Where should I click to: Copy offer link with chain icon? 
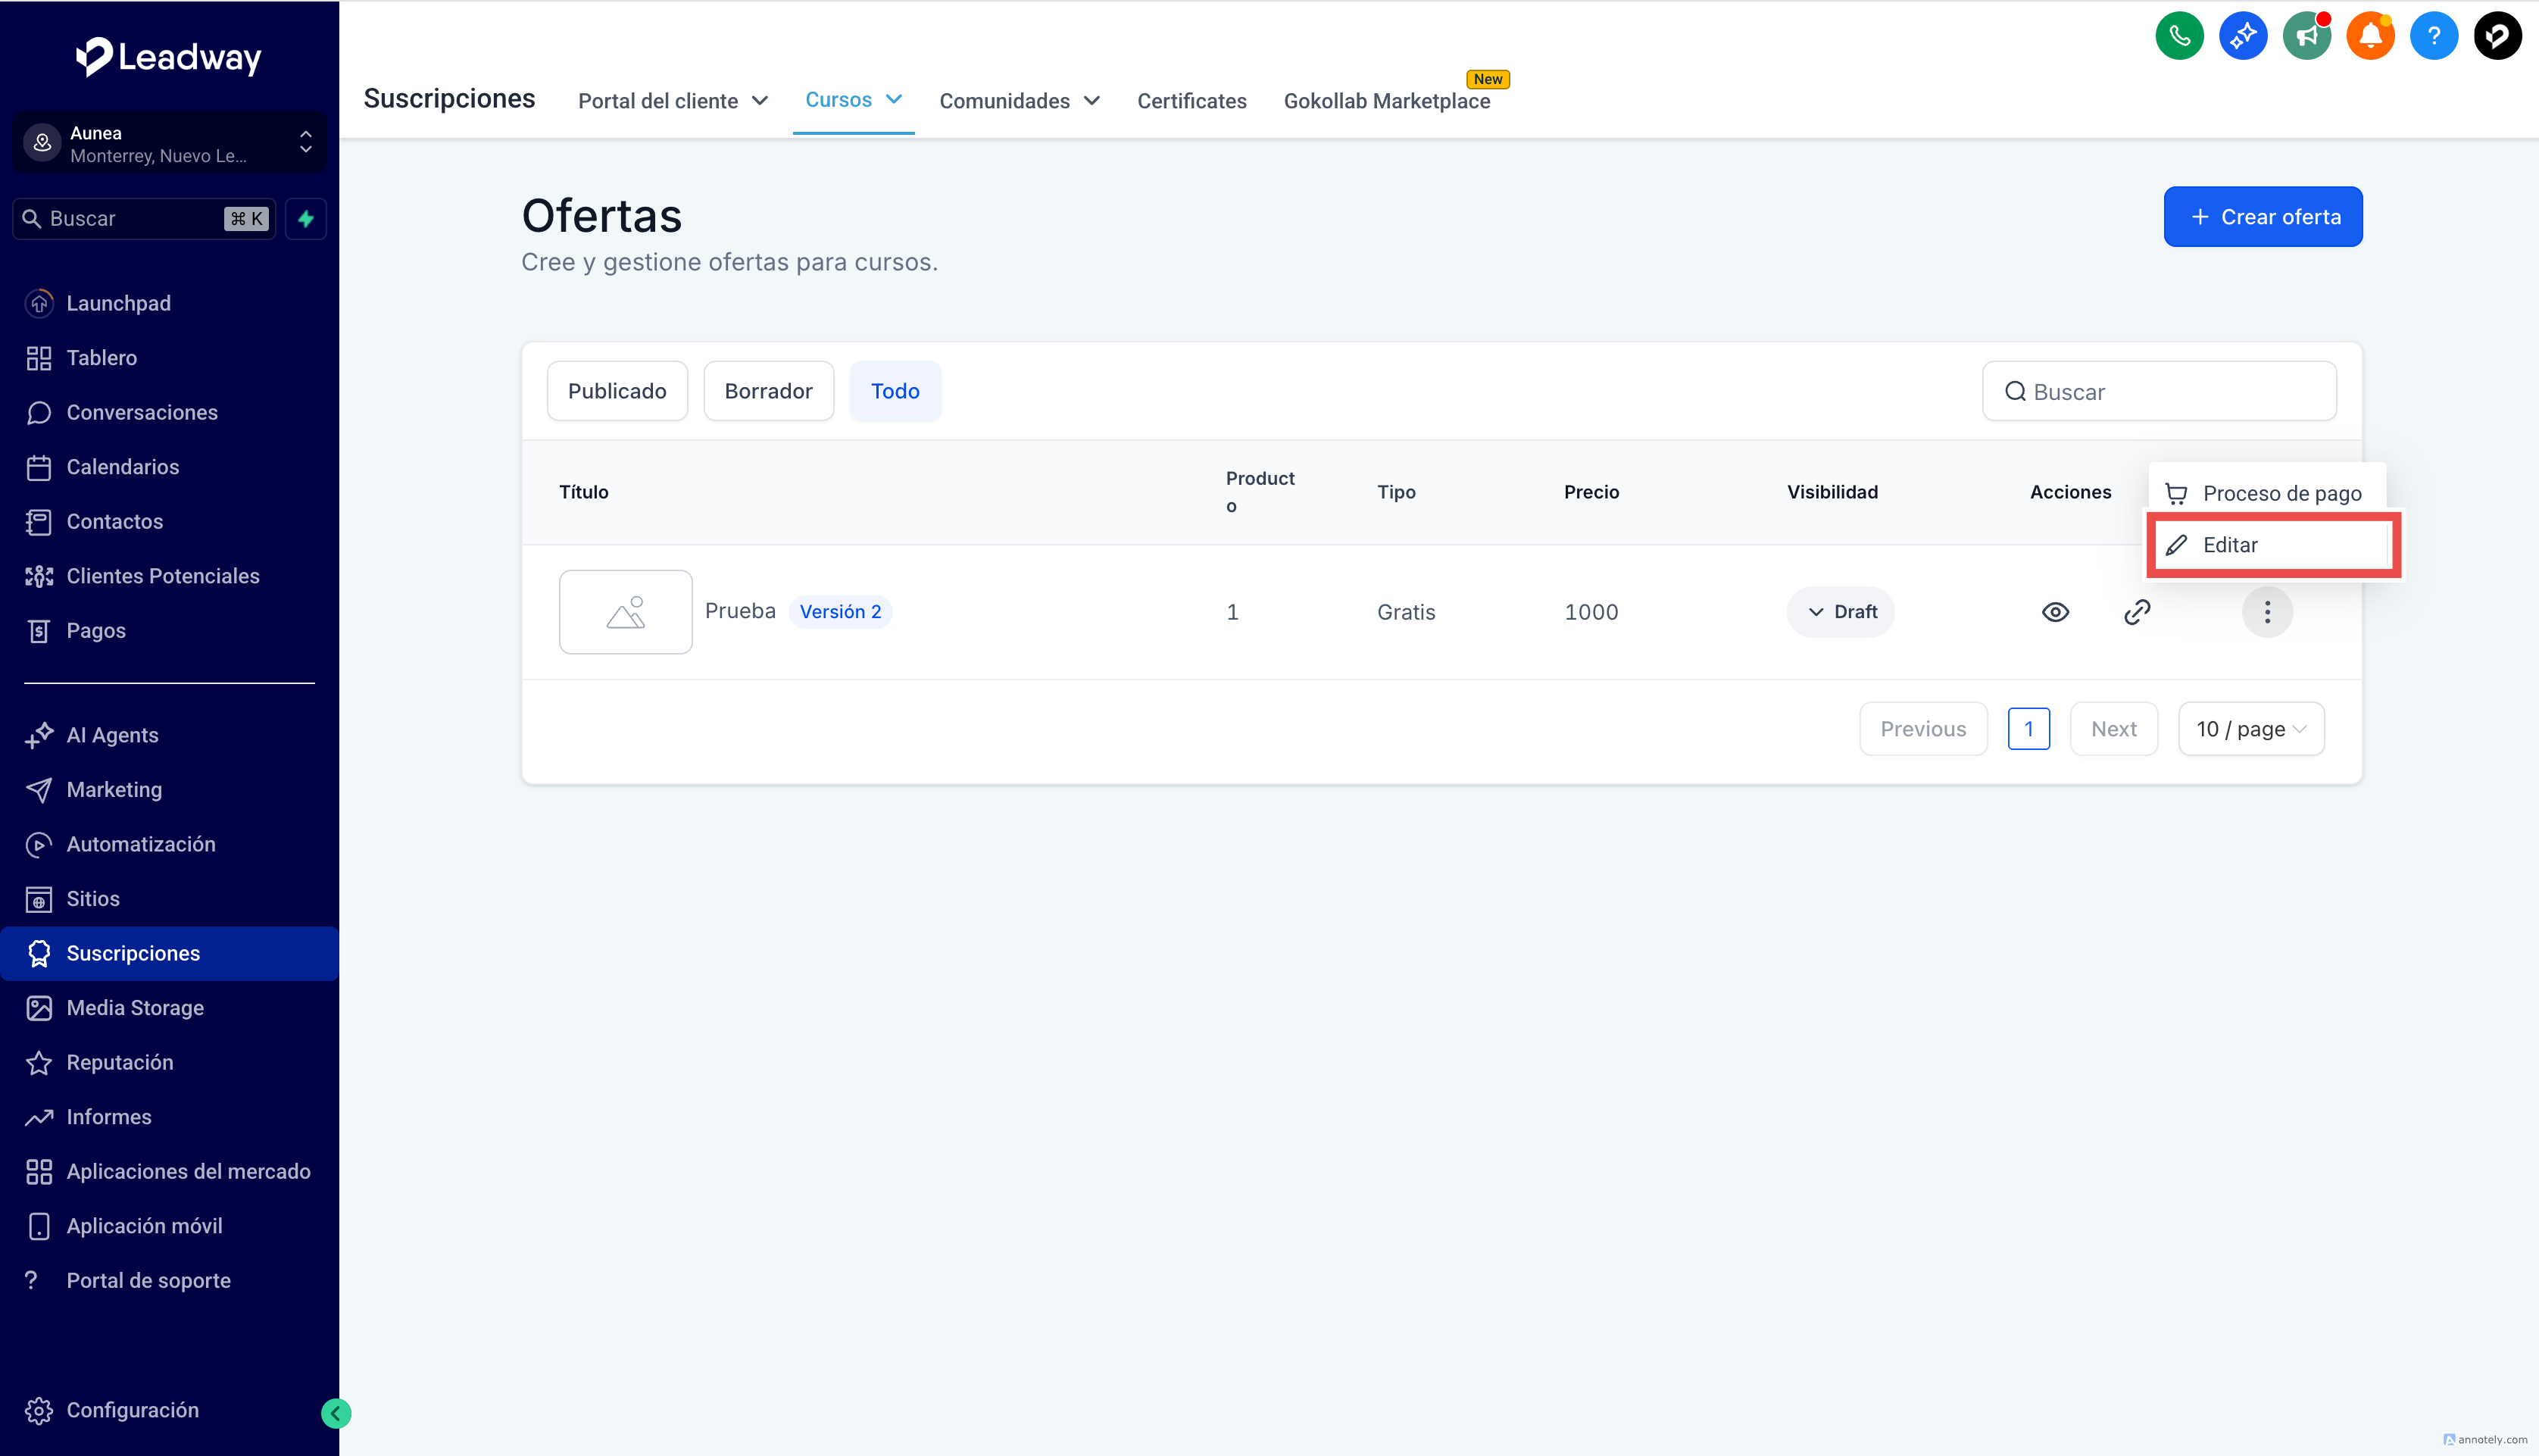pyautogui.click(x=2136, y=612)
